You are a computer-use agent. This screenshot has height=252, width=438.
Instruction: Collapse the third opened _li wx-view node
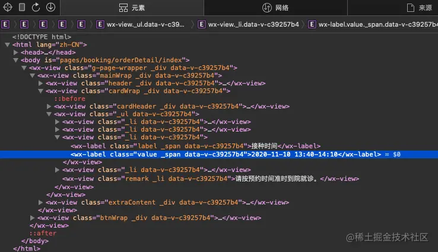57,138
